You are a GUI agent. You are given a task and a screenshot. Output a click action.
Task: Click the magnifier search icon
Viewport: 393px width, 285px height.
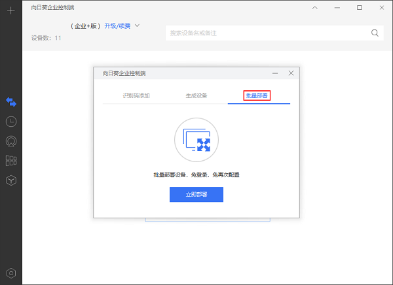[375, 33]
